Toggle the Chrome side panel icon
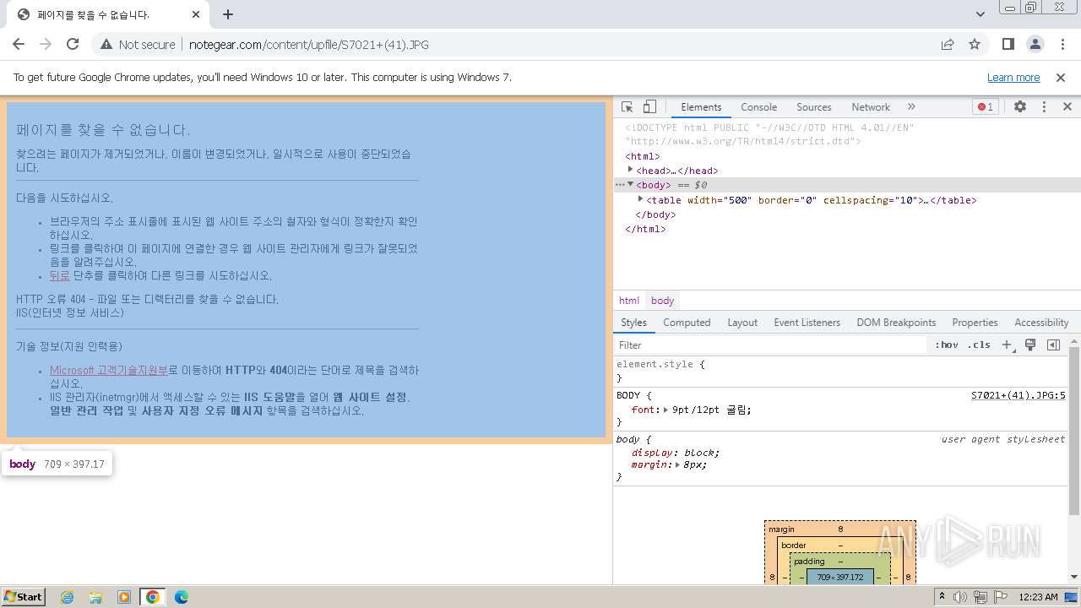The height and width of the screenshot is (608, 1081). coord(1008,44)
